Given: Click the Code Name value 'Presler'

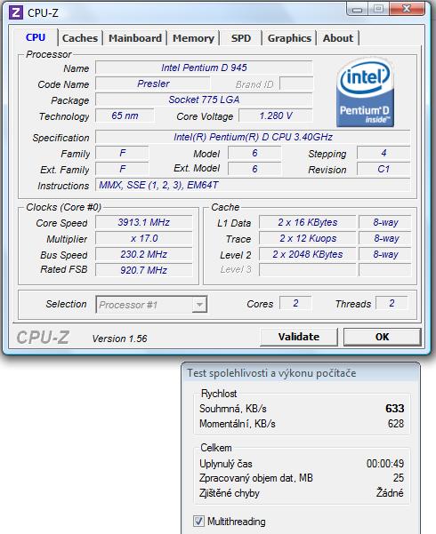Looking at the screenshot, I should click(x=153, y=84).
